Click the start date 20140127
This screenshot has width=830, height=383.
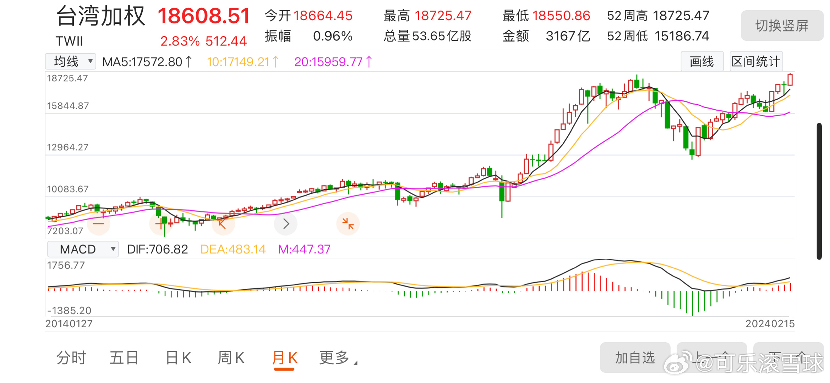[x=69, y=324]
